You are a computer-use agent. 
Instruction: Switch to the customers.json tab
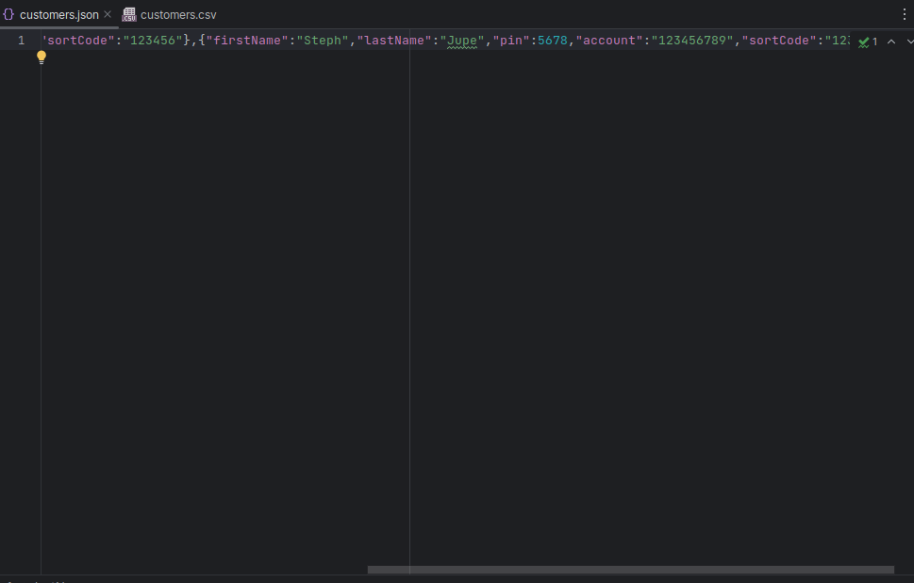pyautogui.click(x=58, y=14)
